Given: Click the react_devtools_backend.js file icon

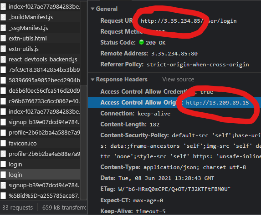Looking at the screenshot, I should 3,59.
